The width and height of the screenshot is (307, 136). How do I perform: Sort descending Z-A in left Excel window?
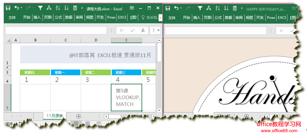coord(67,8)
